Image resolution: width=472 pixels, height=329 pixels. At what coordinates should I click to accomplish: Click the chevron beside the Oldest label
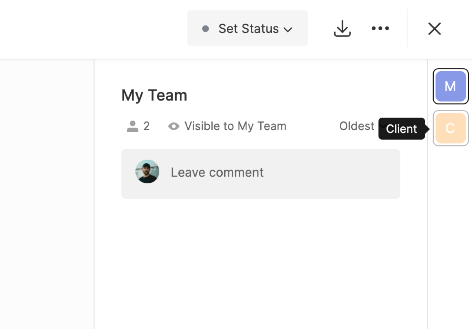tap(382, 125)
